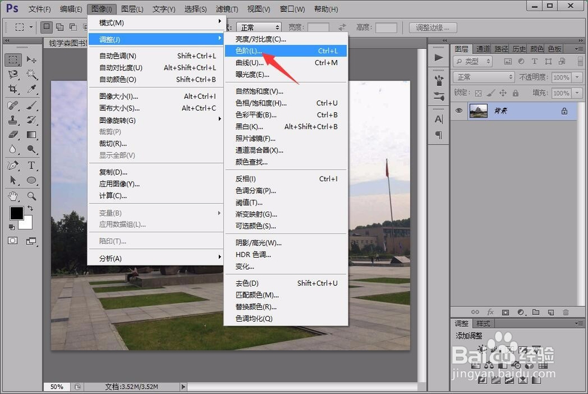
Task: Click the Background layer thumbnail
Action: 479,111
